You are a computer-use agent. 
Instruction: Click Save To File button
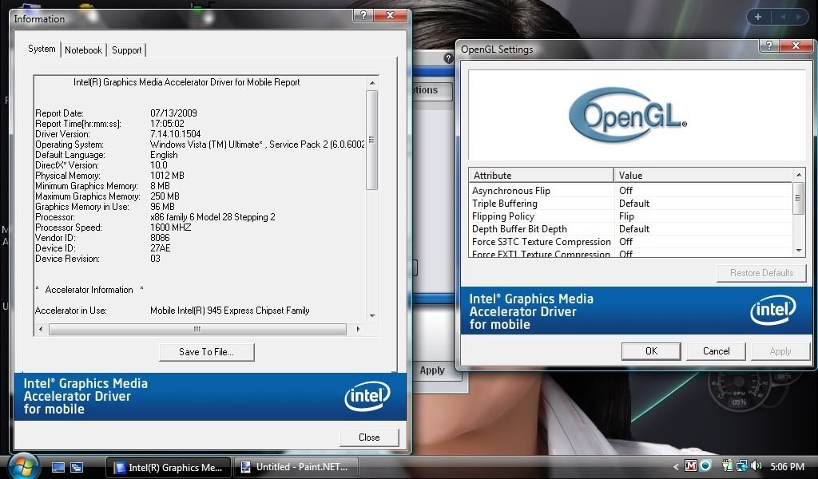coord(207,352)
